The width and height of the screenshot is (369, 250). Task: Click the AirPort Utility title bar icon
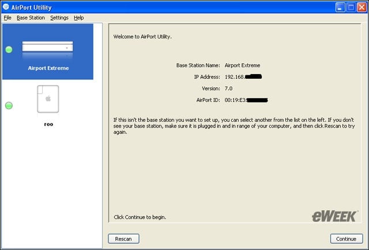pos(6,7)
